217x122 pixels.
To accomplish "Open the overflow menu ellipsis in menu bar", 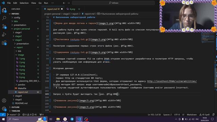I will click(x=53, y=3).
